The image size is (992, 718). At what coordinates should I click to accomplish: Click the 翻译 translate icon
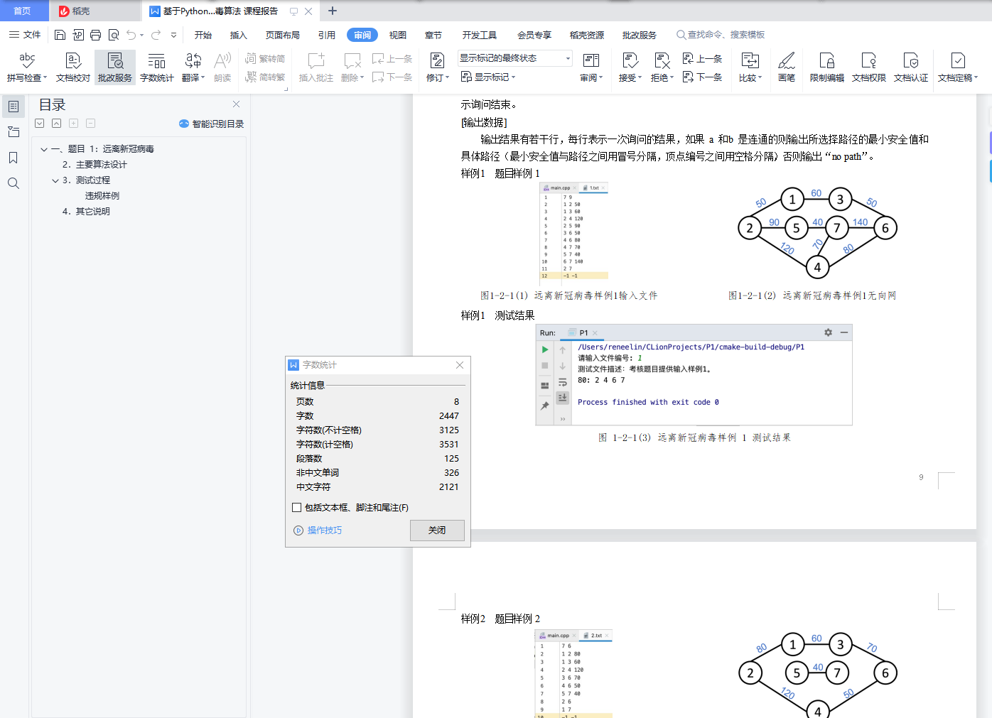click(x=193, y=61)
